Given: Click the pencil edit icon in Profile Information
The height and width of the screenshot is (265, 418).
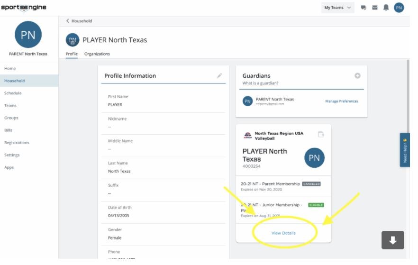Looking at the screenshot, I should pyautogui.click(x=219, y=76).
